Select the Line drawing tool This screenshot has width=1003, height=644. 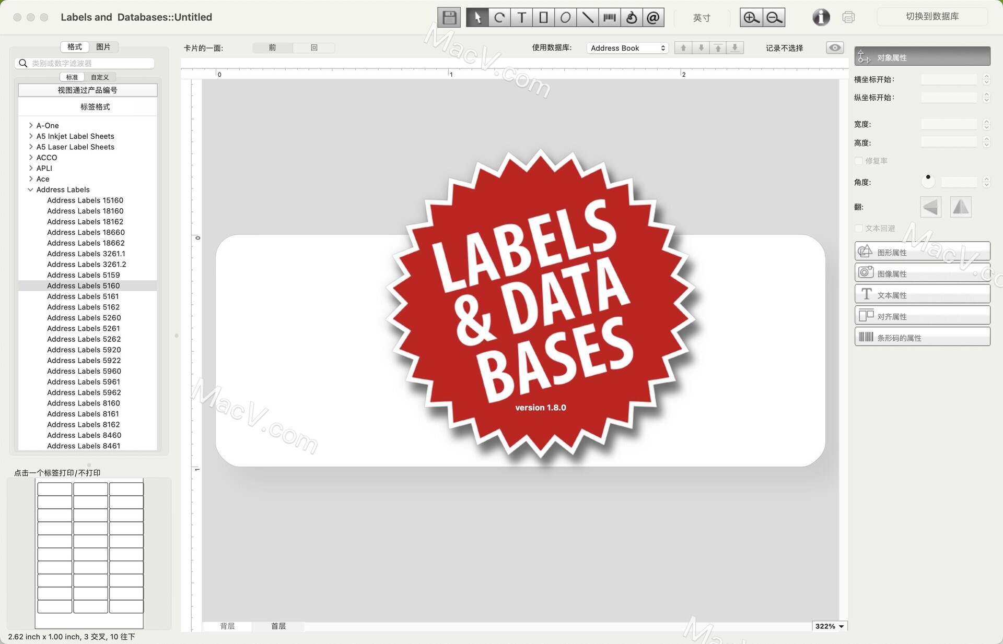click(x=587, y=17)
